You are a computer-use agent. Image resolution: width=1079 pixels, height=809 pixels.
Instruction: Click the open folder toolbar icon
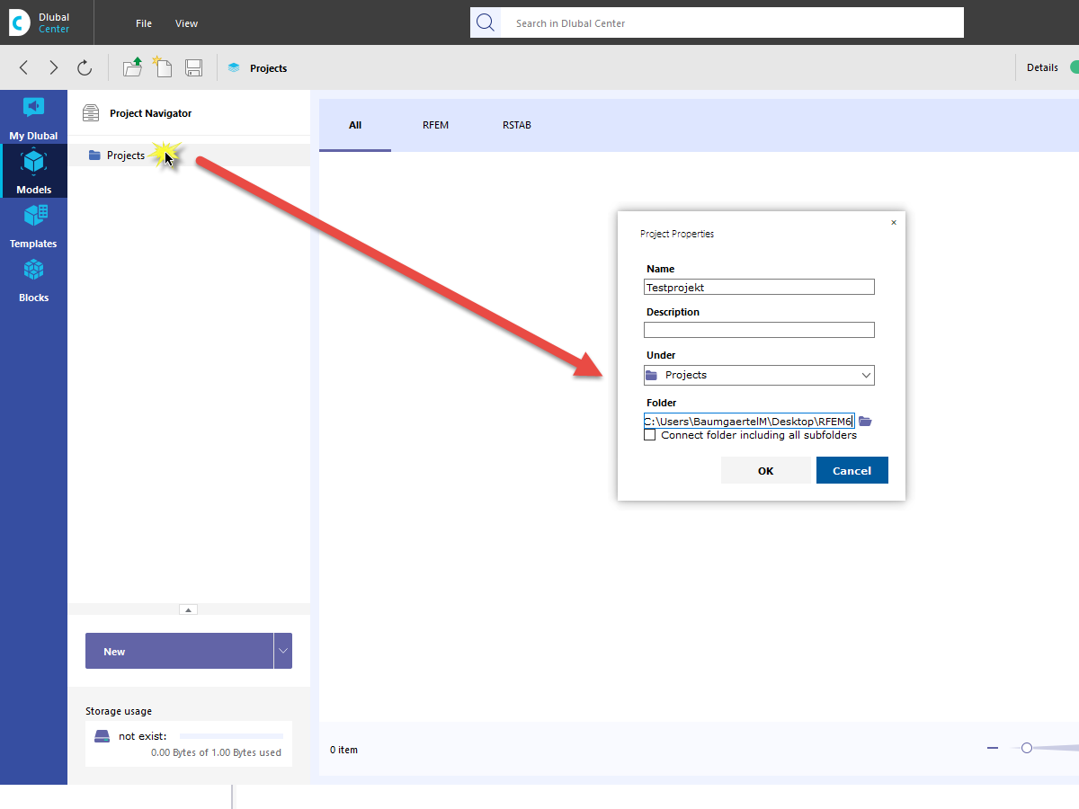(133, 67)
